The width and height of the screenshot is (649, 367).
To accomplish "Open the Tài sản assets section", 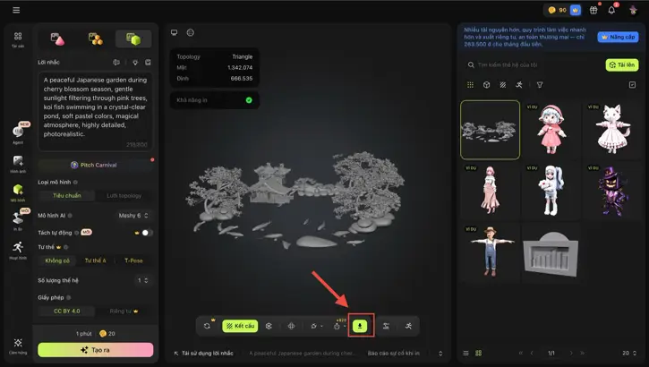I will [x=18, y=39].
